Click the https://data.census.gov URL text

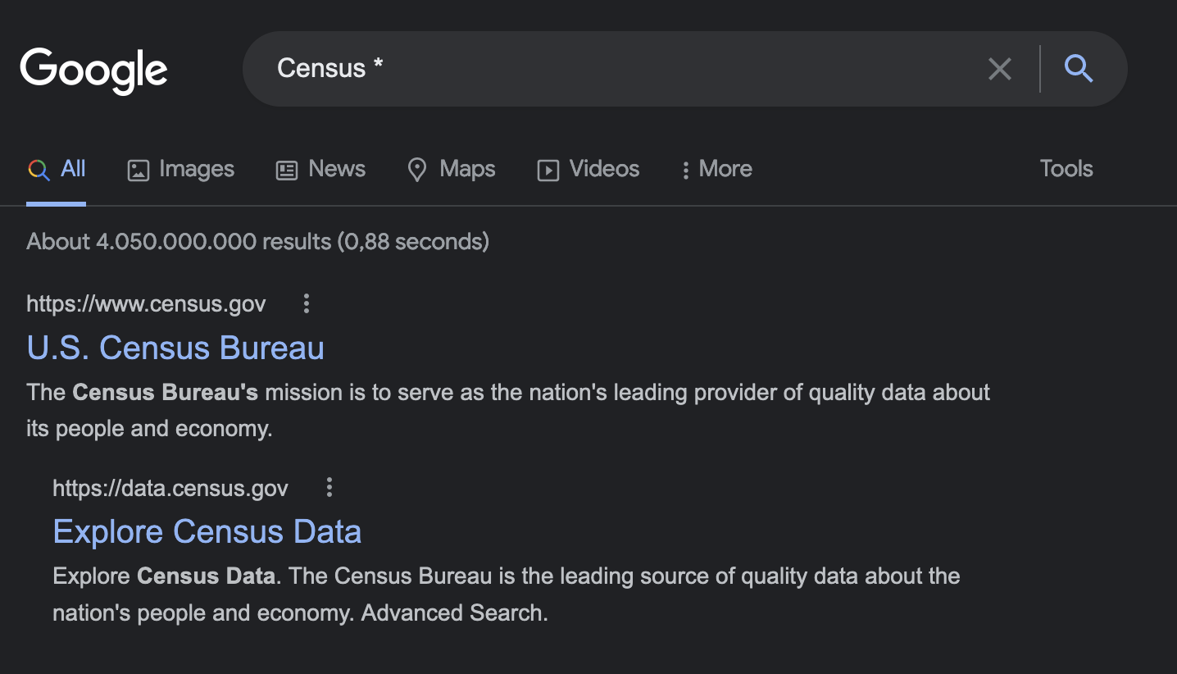pyautogui.click(x=170, y=487)
